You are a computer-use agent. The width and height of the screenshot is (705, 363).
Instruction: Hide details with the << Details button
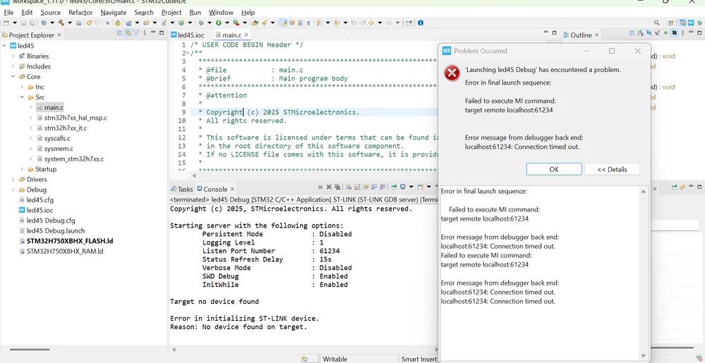tap(612, 169)
